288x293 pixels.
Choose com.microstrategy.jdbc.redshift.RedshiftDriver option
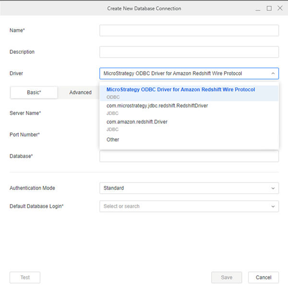coord(189,110)
